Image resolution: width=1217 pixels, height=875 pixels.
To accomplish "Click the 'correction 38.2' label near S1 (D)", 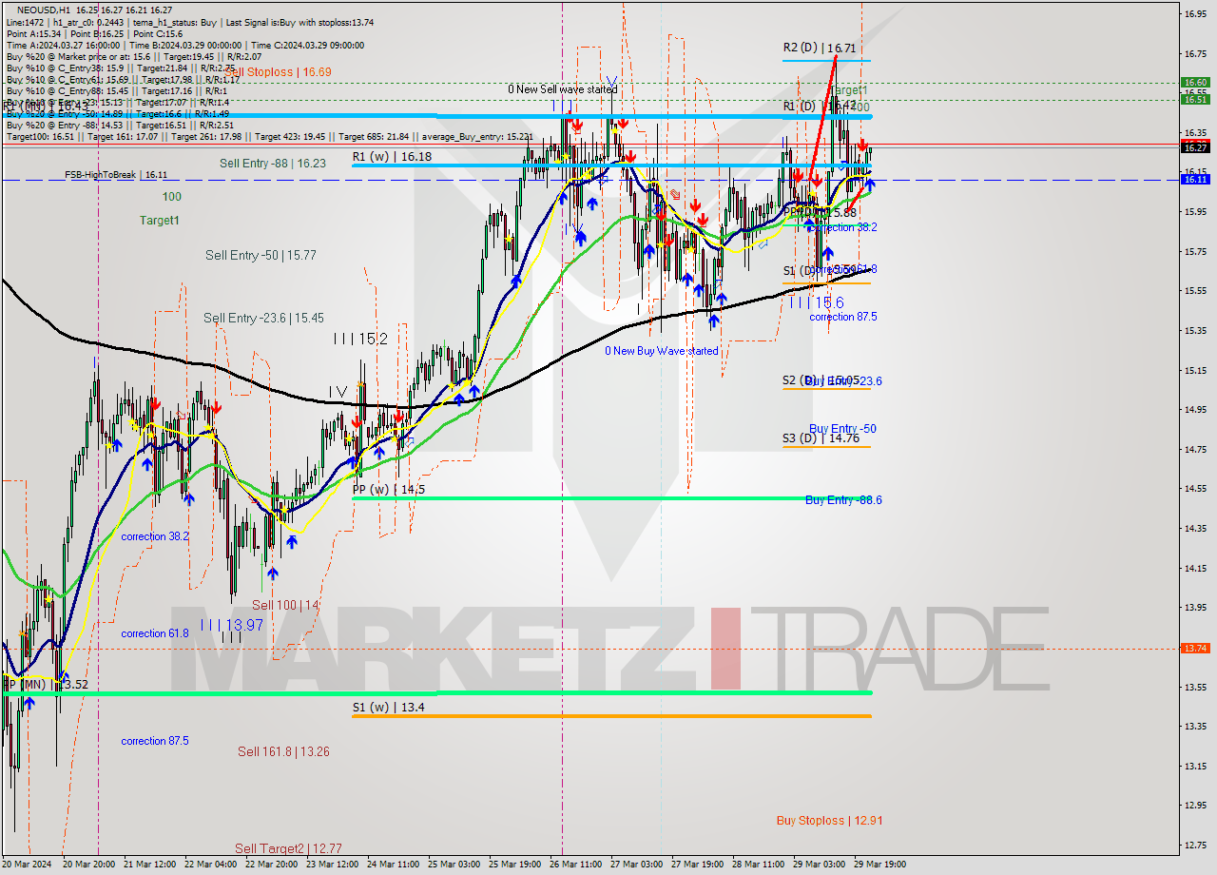I will pos(843,227).
